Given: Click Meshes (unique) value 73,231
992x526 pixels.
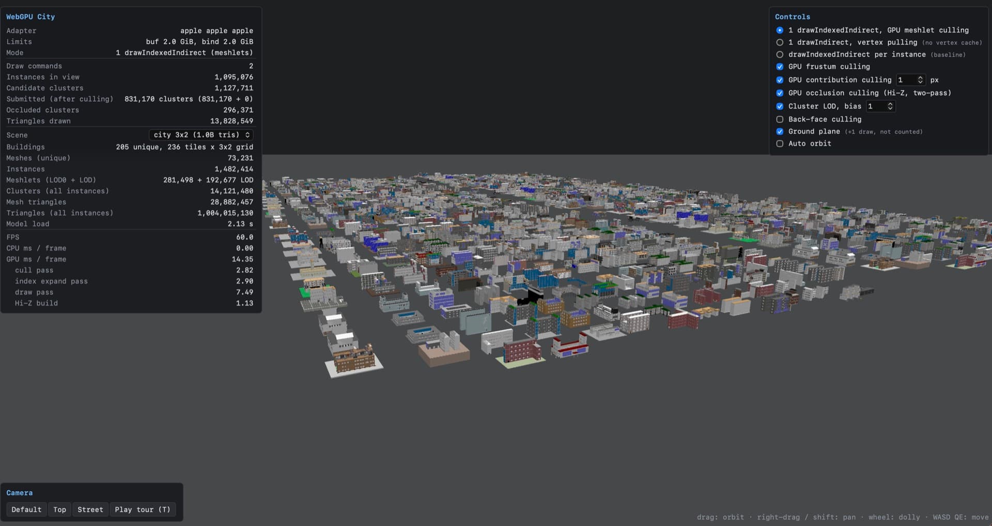Looking at the screenshot, I should (240, 158).
